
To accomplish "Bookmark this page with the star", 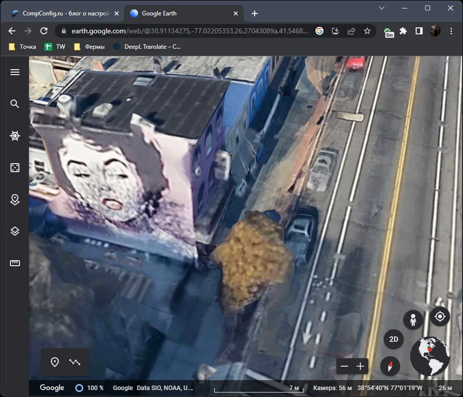I will coord(367,31).
